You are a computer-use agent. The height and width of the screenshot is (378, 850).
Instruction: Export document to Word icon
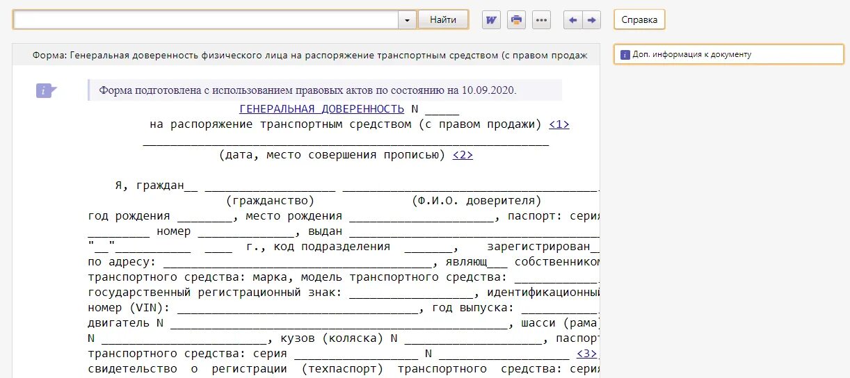pos(491,19)
